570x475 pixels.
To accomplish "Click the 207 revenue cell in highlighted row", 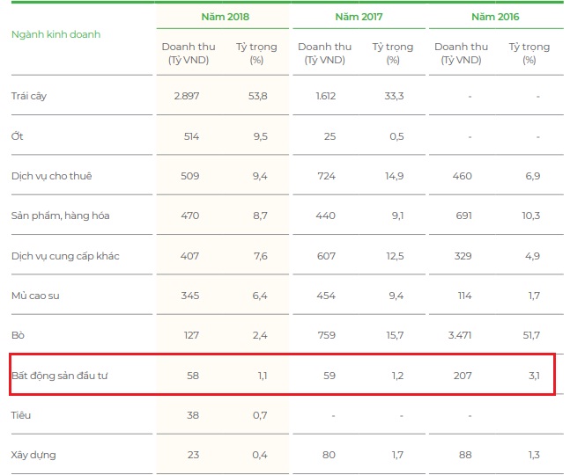I will click(463, 376).
